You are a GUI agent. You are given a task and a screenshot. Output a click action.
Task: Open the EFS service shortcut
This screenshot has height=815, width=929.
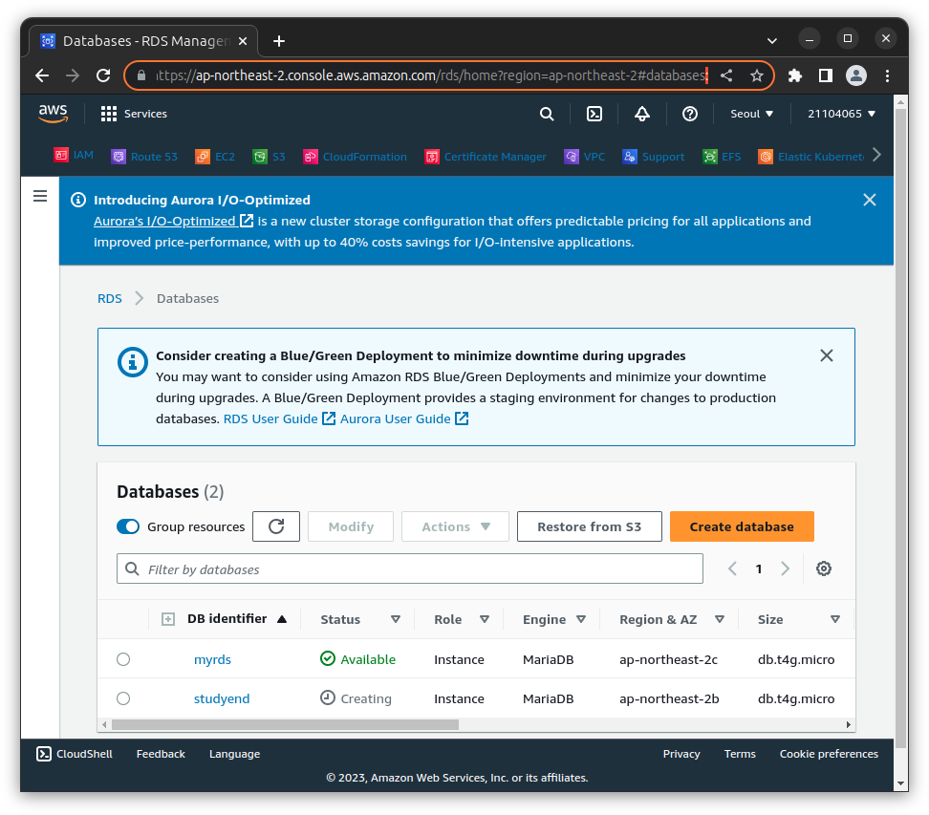(722, 157)
